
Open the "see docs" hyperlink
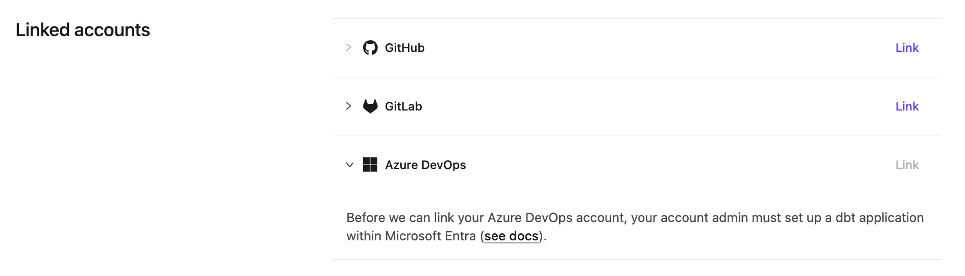pos(511,236)
